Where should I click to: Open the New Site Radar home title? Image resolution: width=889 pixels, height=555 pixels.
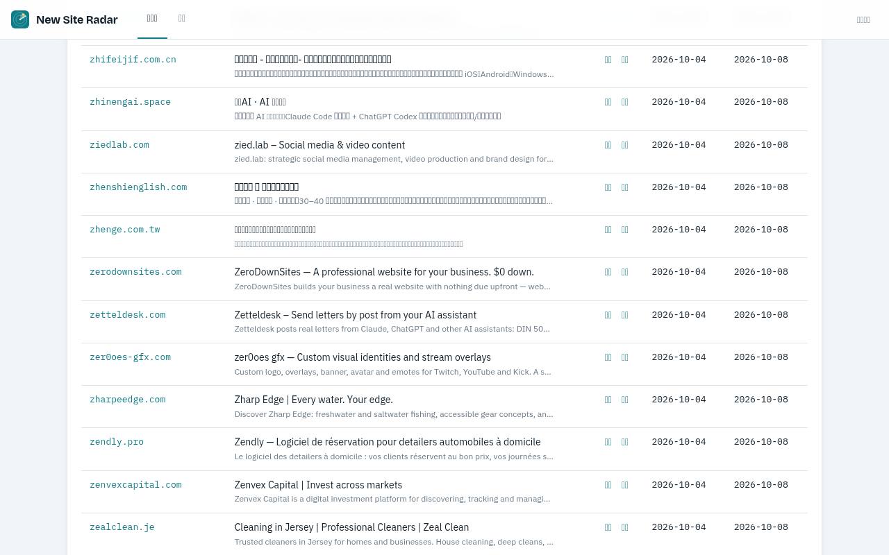76,19
